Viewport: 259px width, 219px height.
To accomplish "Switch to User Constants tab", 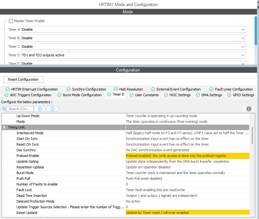I will pos(144,95).
